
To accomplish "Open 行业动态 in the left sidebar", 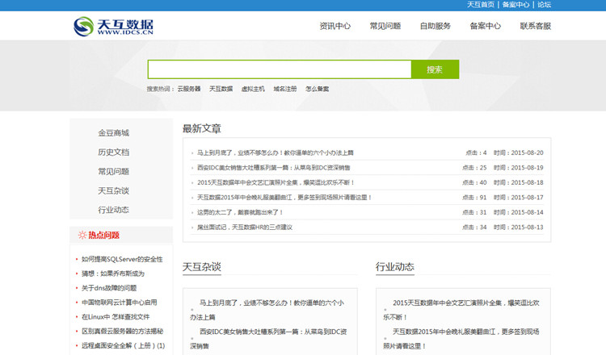I will [113, 210].
